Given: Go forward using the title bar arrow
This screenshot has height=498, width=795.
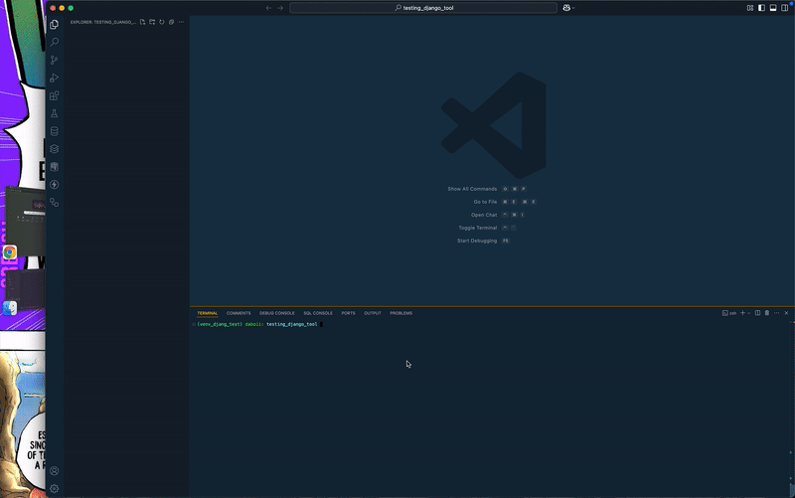Looking at the screenshot, I should pyautogui.click(x=280, y=8).
